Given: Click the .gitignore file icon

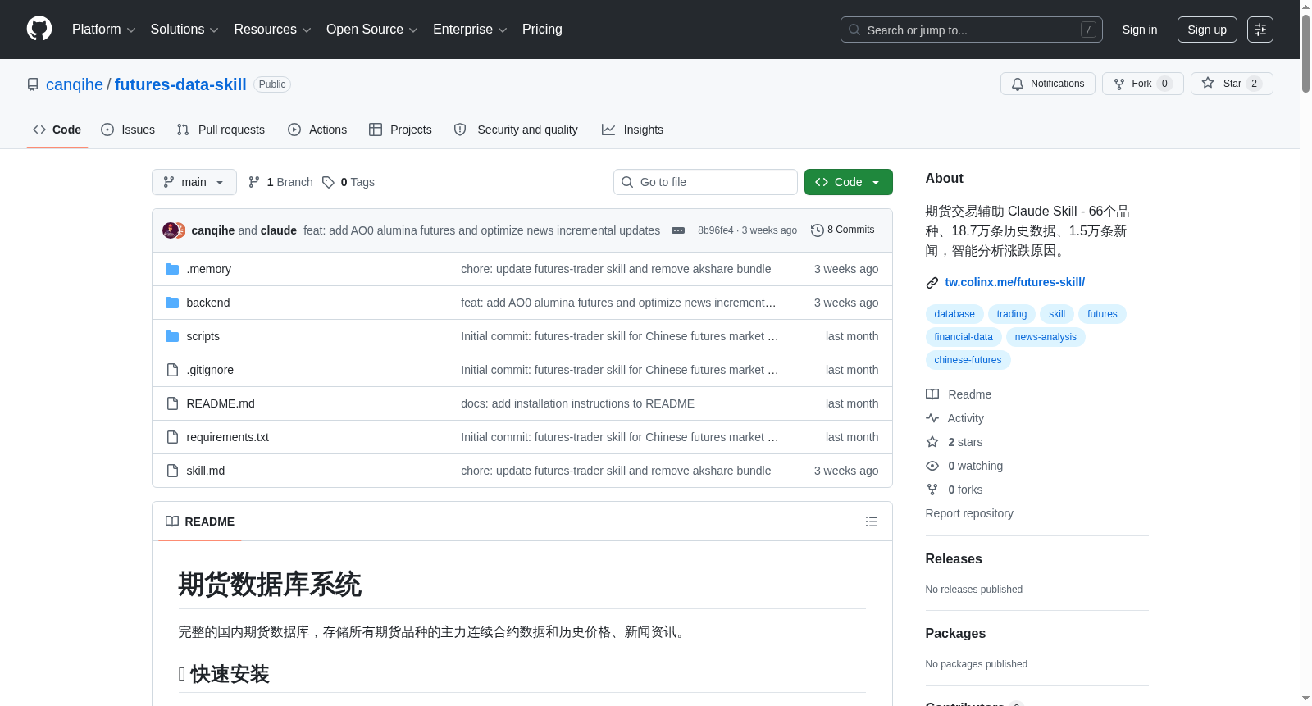Looking at the screenshot, I should click(x=172, y=370).
